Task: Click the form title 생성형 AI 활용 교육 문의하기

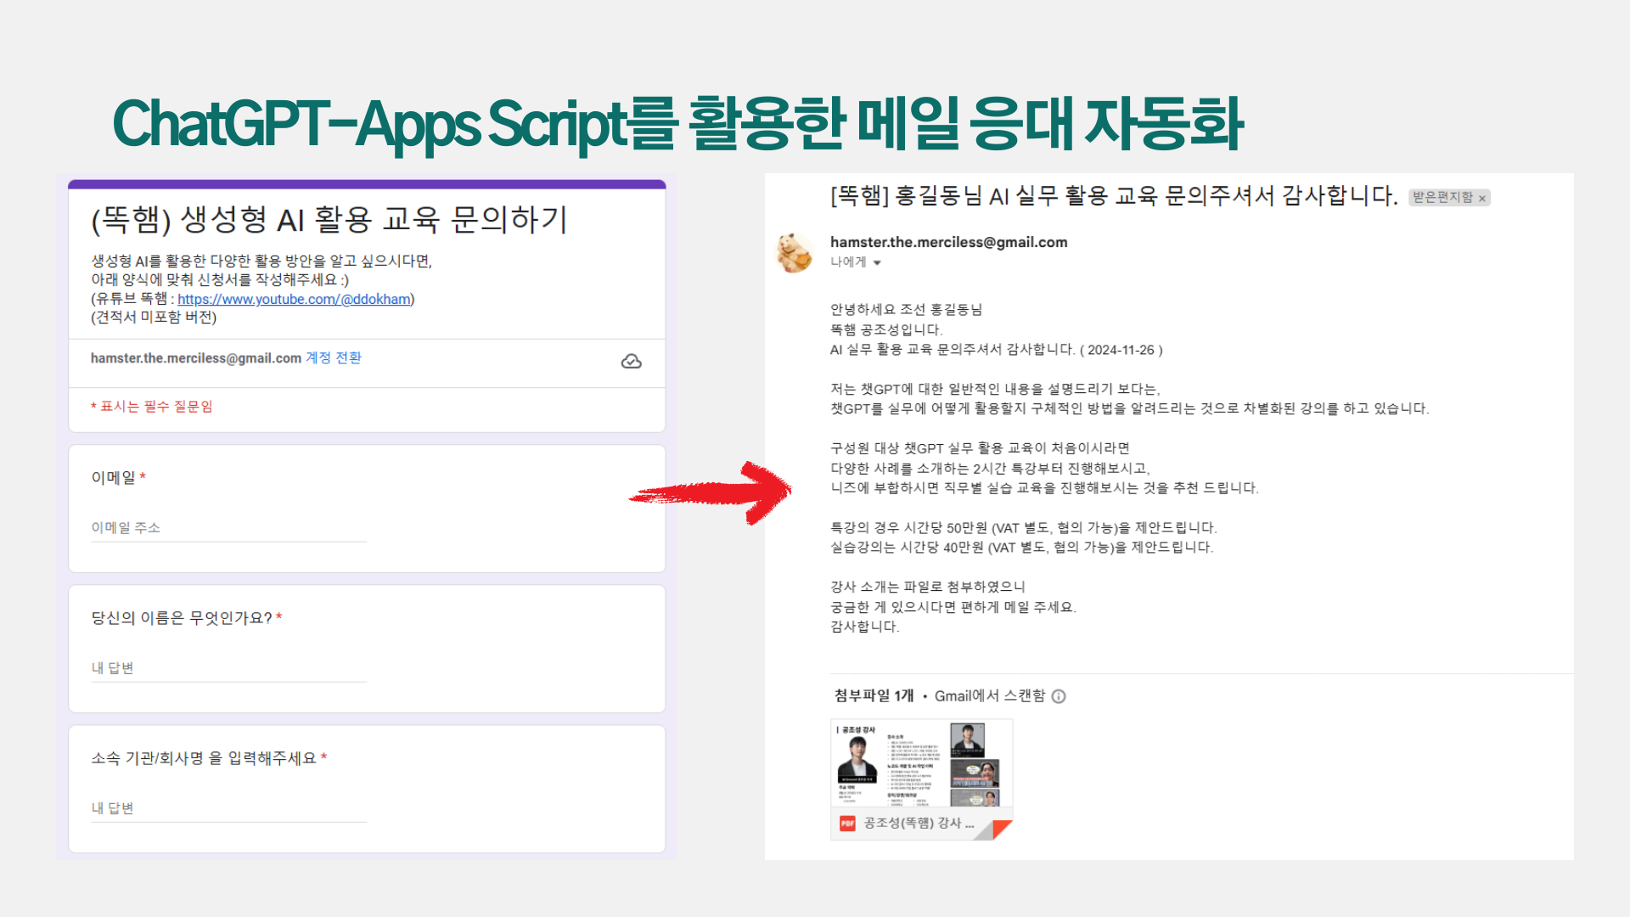Action: pos(329,220)
